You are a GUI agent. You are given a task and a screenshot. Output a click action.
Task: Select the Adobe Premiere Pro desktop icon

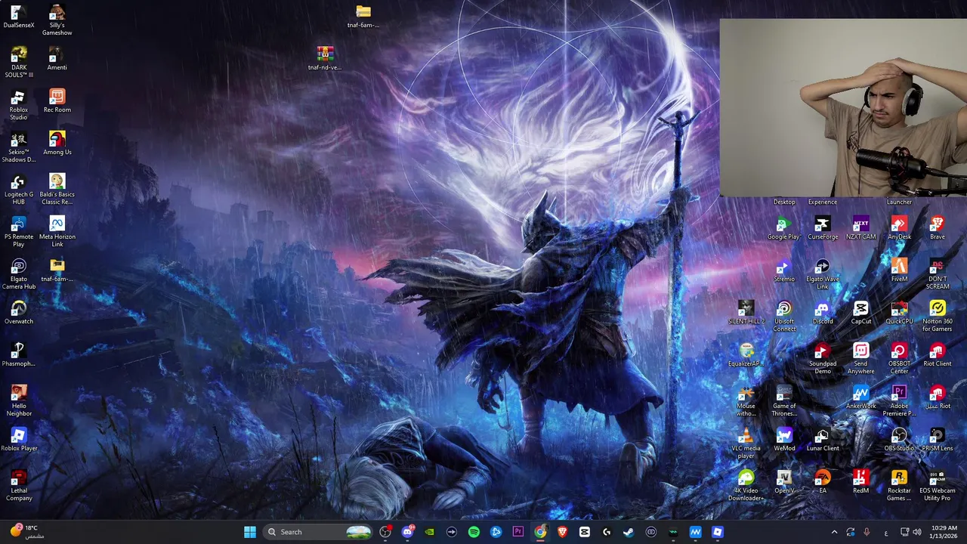[x=899, y=401]
